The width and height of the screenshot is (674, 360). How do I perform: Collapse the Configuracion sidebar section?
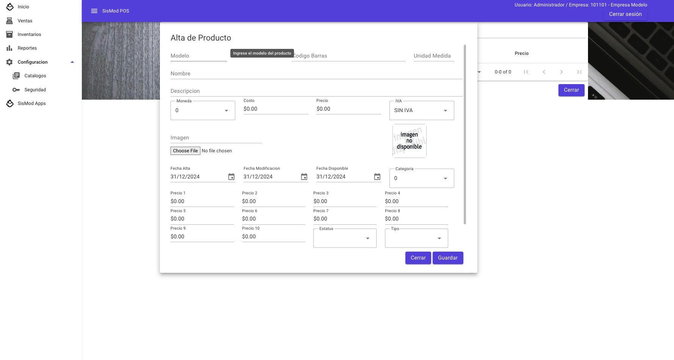pyautogui.click(x=72, y=62)
